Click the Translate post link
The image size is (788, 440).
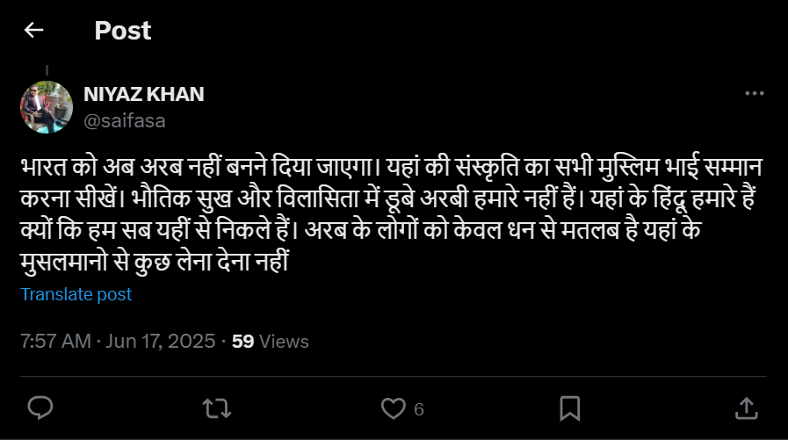(x=76, y=294)
